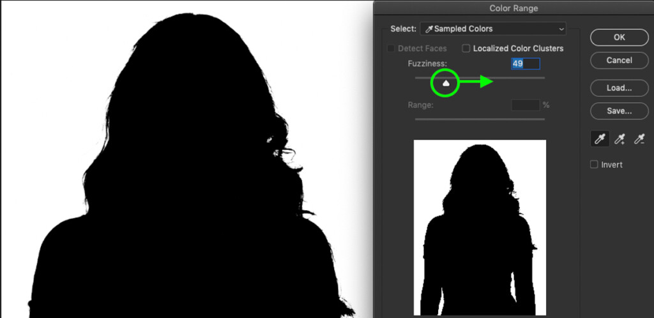The height and width of the screenshot is (318, 654).
Task: Click OK to confirm Color Range
Action: click(620, 37)
